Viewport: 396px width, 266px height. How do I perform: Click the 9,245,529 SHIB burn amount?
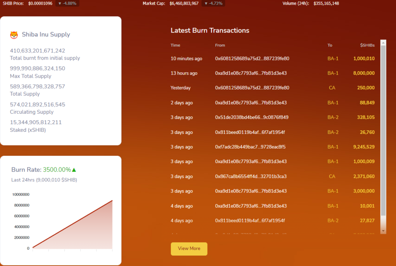point(364,147)
